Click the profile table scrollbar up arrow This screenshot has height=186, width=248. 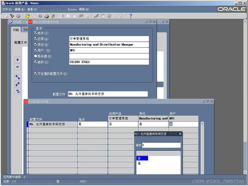tap(202, 124)
